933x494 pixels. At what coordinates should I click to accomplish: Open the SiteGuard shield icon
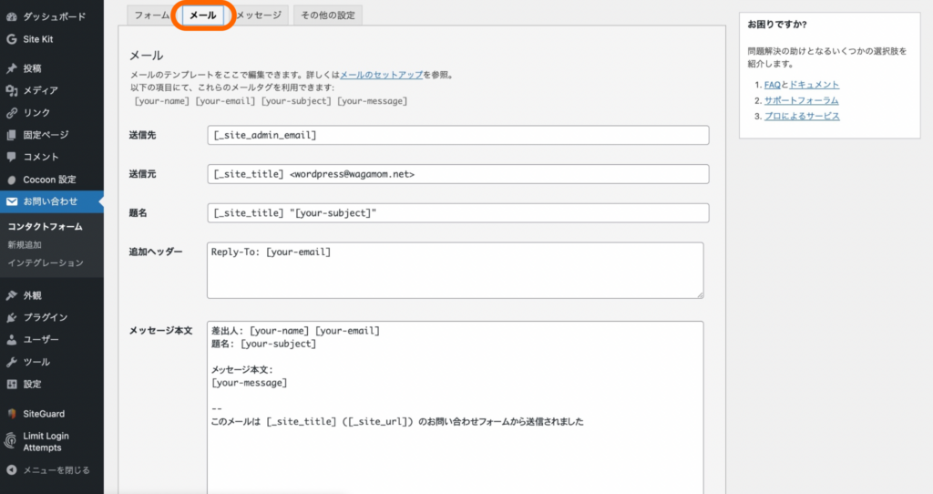click(11, 413)
